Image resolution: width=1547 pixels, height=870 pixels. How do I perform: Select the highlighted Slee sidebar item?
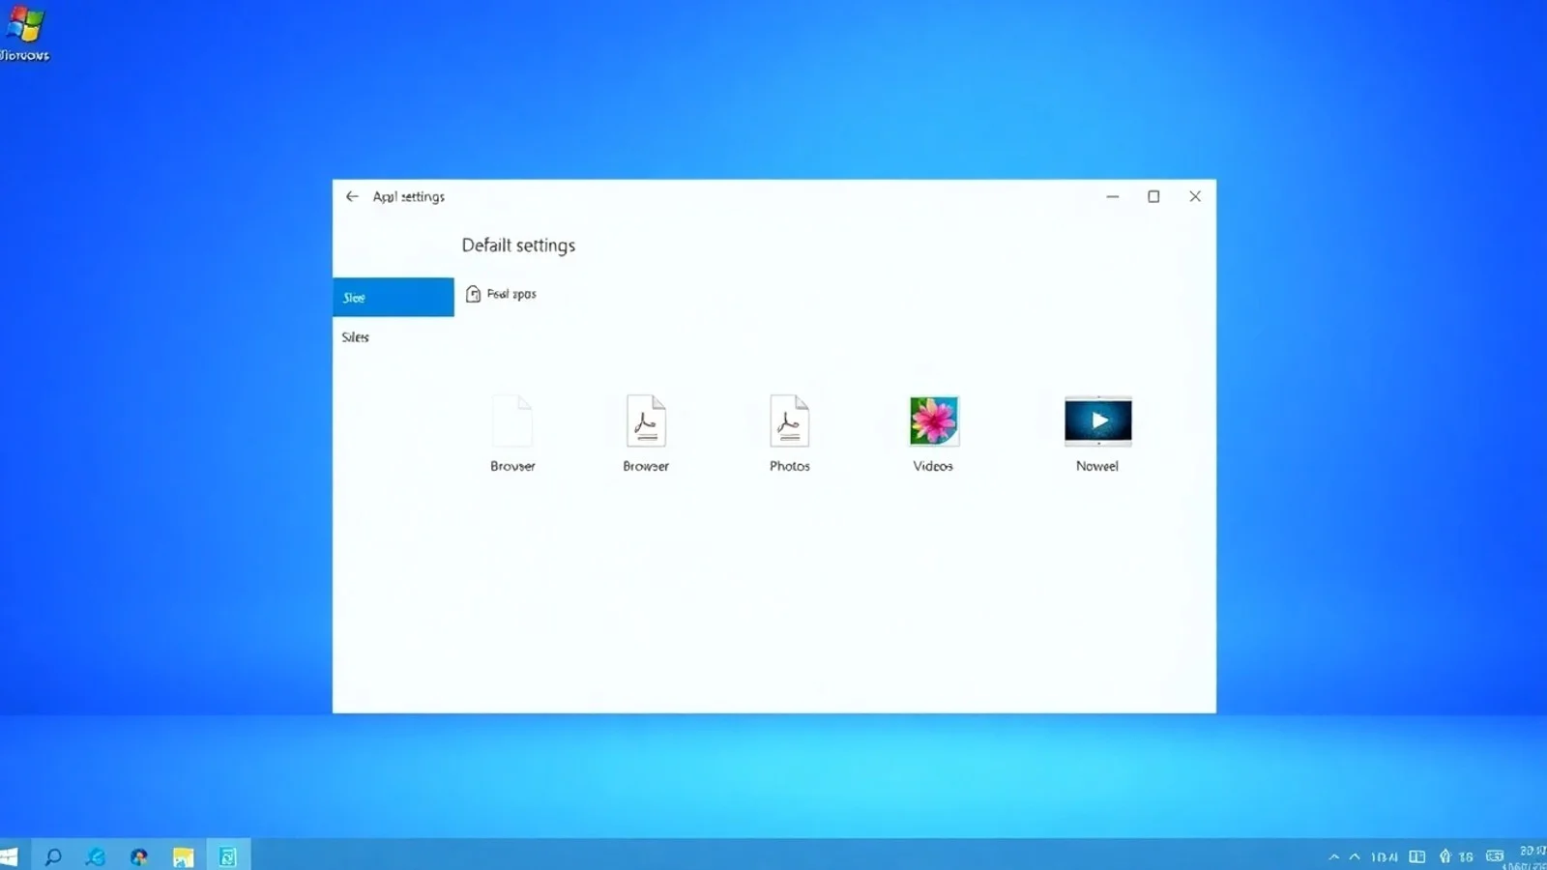[x=393, y=297]
